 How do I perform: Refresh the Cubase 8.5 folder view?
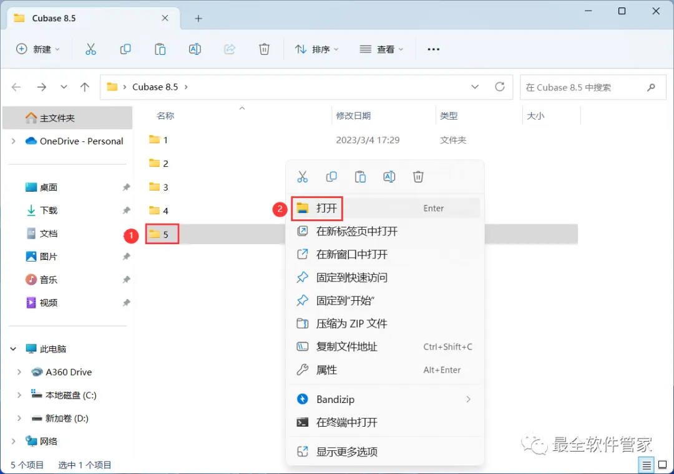pyautogui.click(x=499, y=87)
